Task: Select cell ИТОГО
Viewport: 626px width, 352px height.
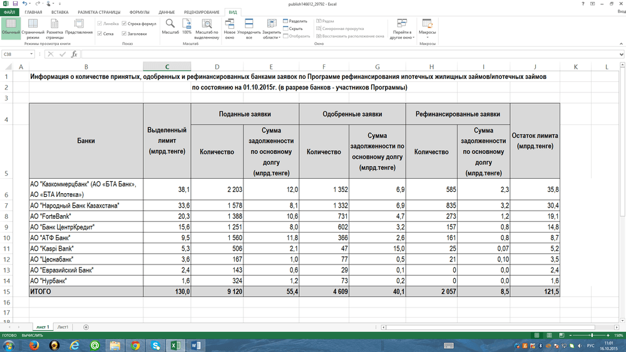Action: [86, 291]
